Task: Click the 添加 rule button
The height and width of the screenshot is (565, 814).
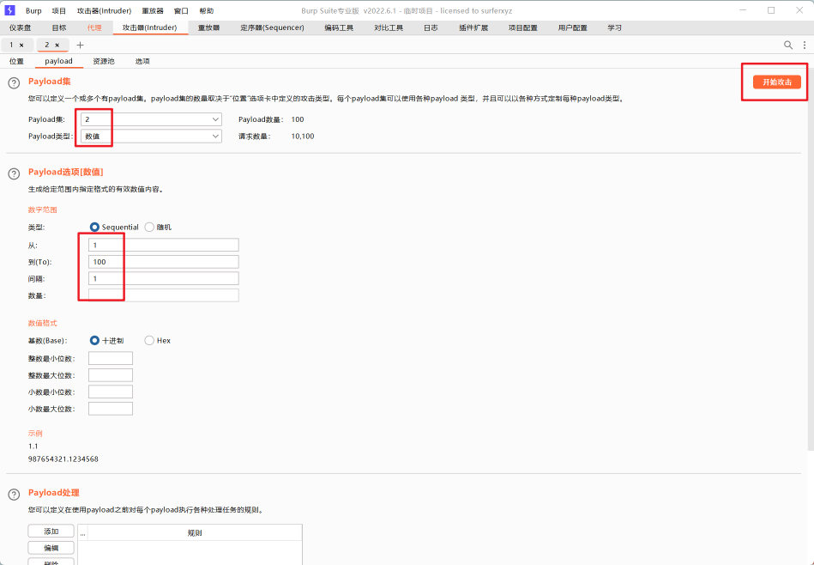Action: coord(51,532)
